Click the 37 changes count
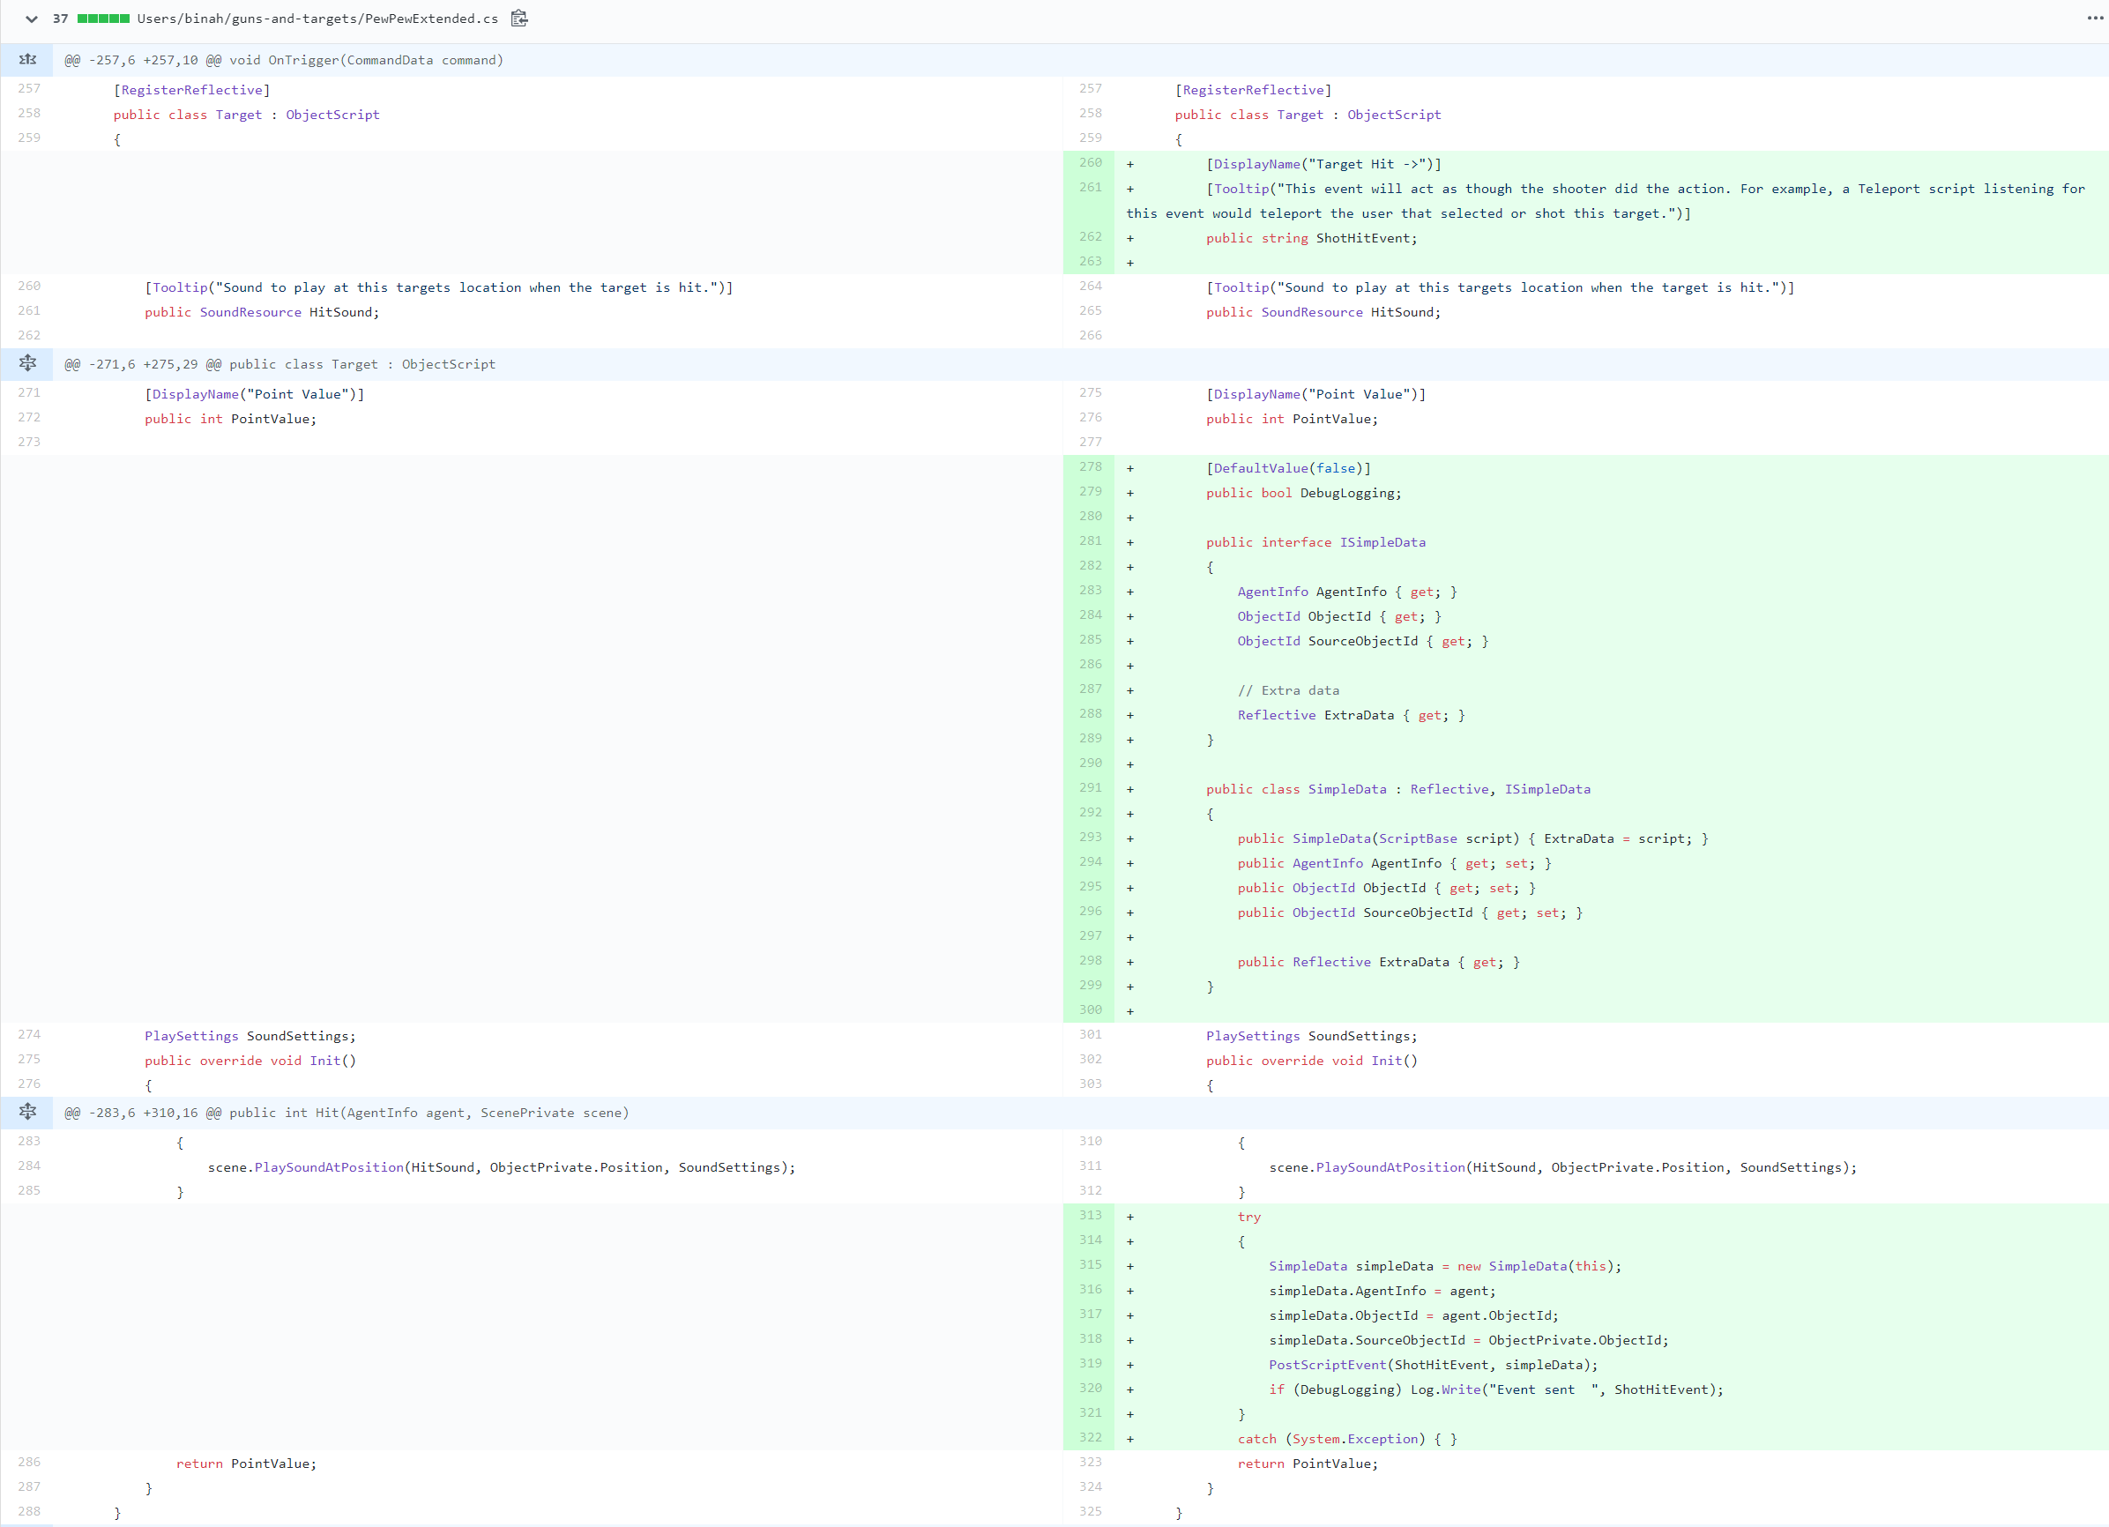This screenshot has height=1527, width=2109. tap(61, 19)
